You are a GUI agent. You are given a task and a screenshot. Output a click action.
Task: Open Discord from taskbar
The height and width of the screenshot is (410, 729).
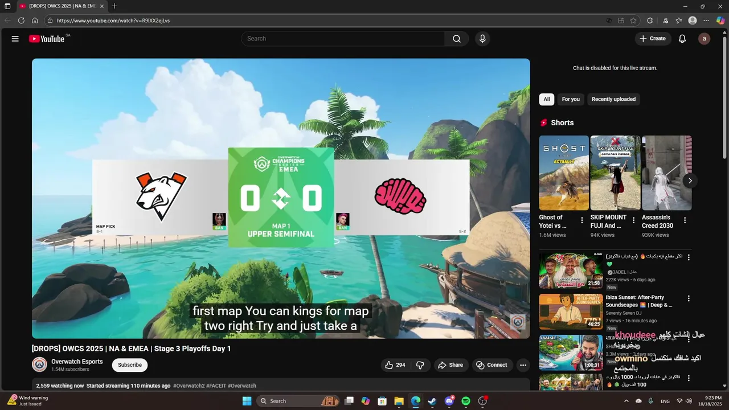pos(449,401)
